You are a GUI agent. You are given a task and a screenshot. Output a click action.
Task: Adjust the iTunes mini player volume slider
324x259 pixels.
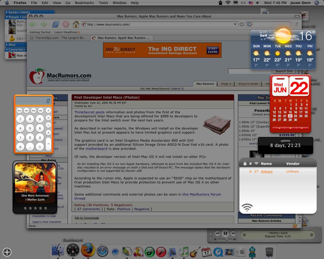click(227, 239)
